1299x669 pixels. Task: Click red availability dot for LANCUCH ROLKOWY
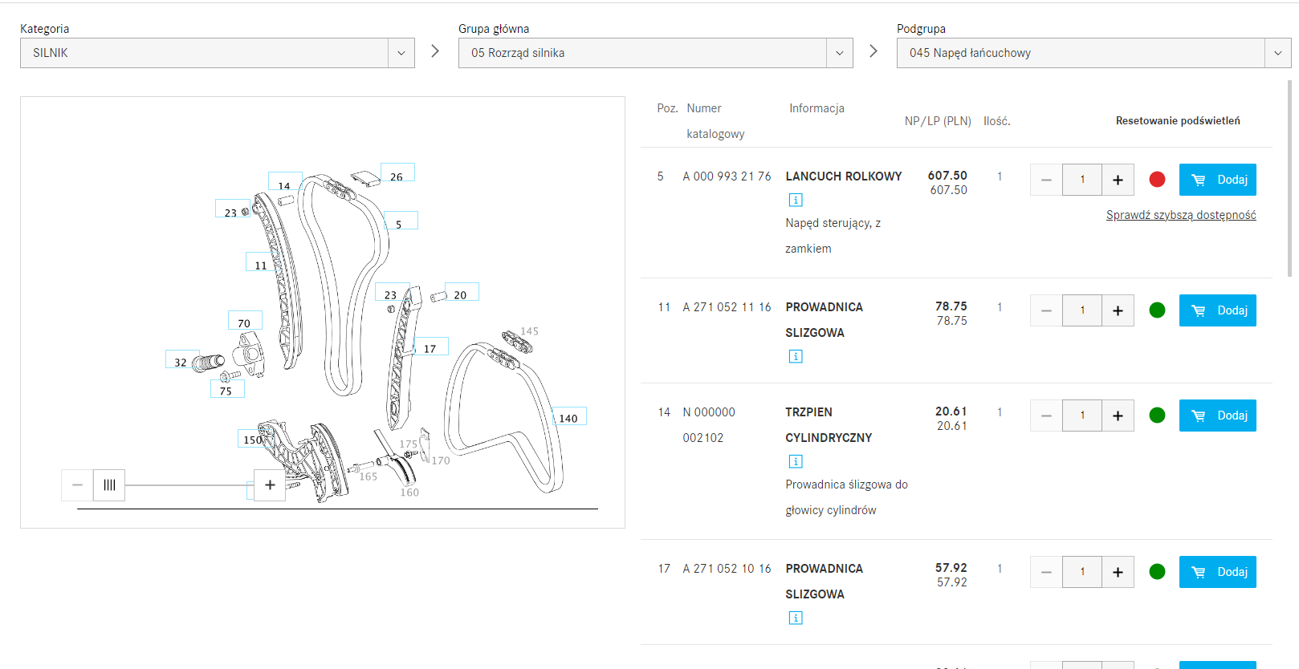pyautogui.click(x=1157, y=180)
